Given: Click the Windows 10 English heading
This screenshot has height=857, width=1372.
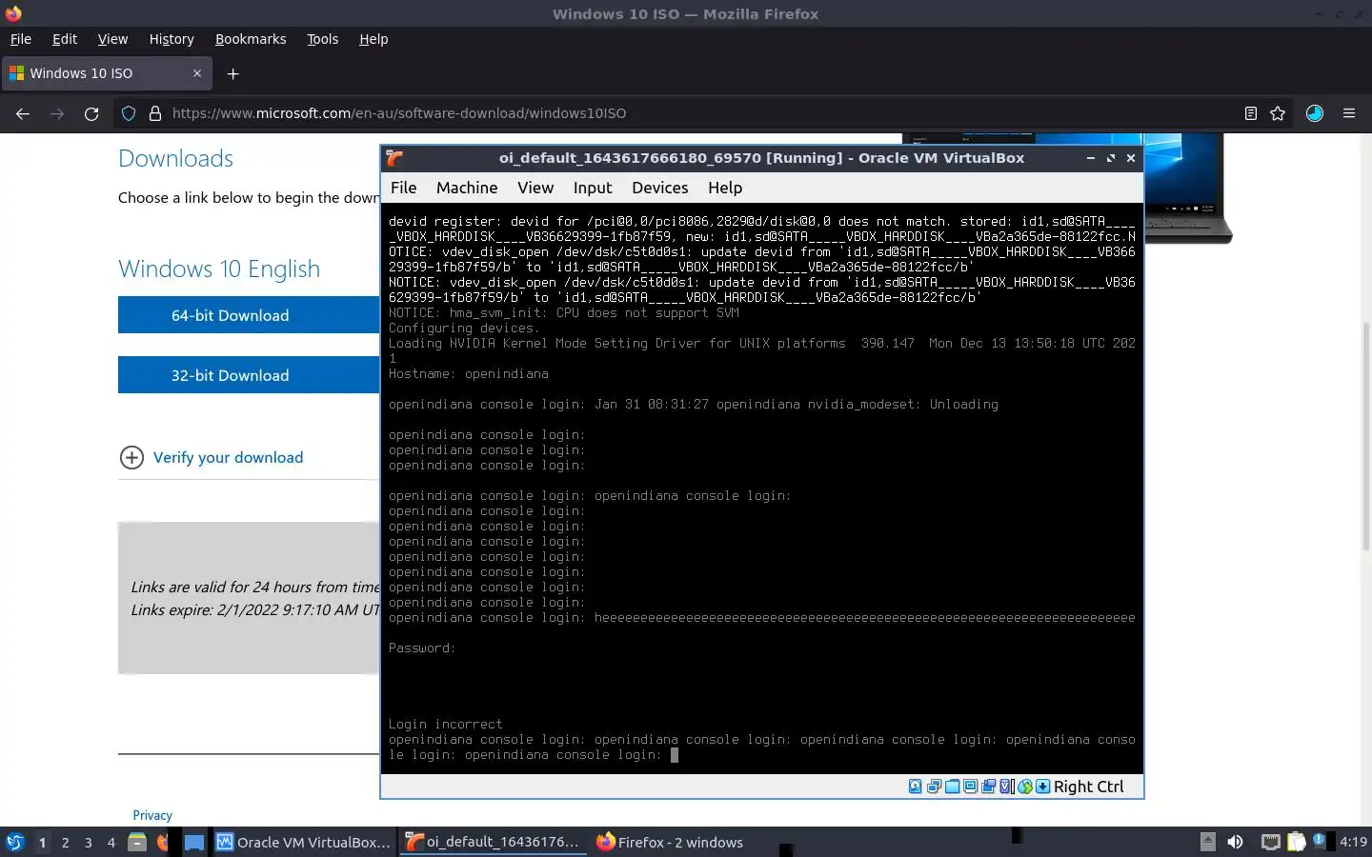Looking at the screenshot, I should coord(219,269).
